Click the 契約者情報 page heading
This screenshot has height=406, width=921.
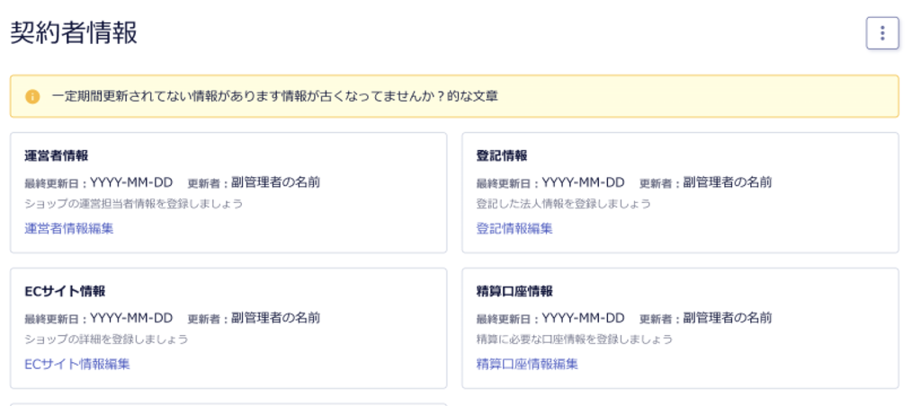(x=74, y=33)
